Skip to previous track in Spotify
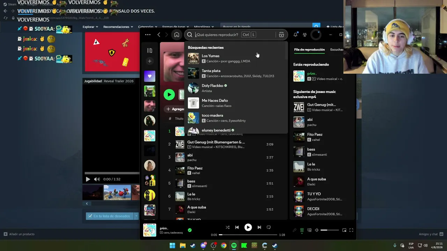This screenshot has width=447, height=251. 237,227
